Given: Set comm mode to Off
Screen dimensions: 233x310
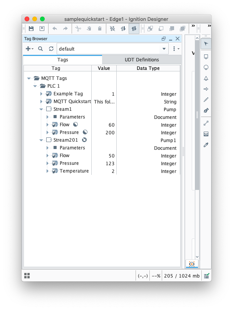Looking at the screenshot, I should [x=112, y=29].
